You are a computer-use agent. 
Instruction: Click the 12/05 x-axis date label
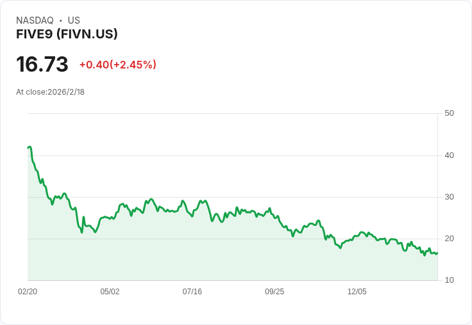(x=357, y=292)
